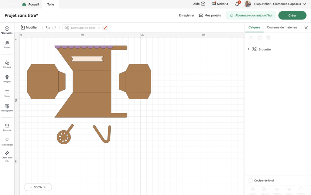Screen dimensions: 311x195
Task: Open the Monogramme tool
Action: pyautogui.click(x=7, y=108)
